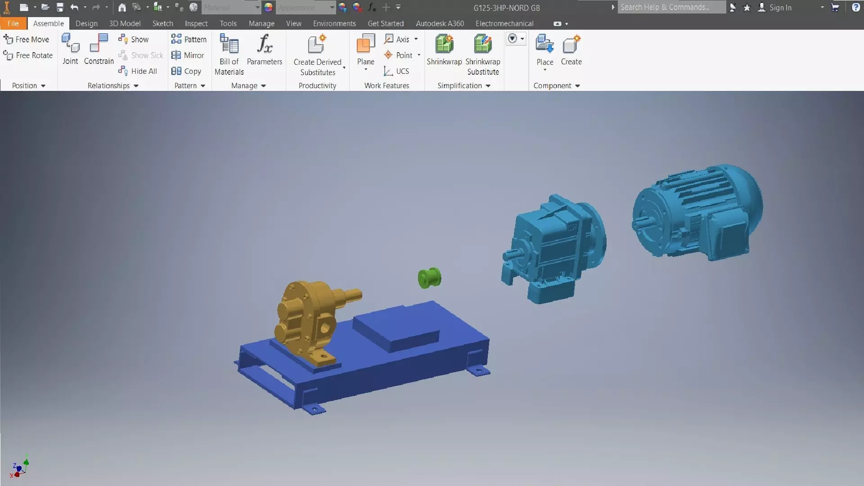Image resolution: width=864 pixels, height=486 pixels.
Task: Click the New file icon
Action: pyautogui.click(x=24, y=7)
